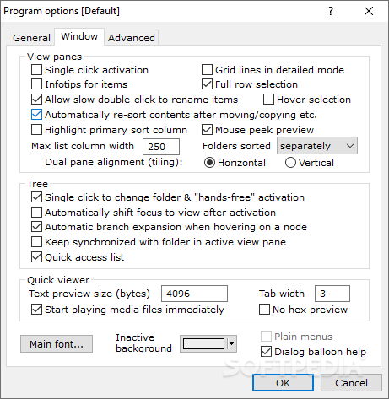Open the Advanced tab
Screen dimensions: 389x399
pos(132,38)
